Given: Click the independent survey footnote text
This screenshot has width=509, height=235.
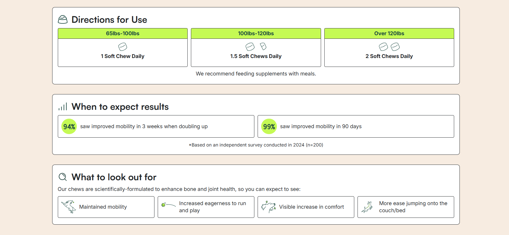Looking at the screenshot, I should [256, 145].
